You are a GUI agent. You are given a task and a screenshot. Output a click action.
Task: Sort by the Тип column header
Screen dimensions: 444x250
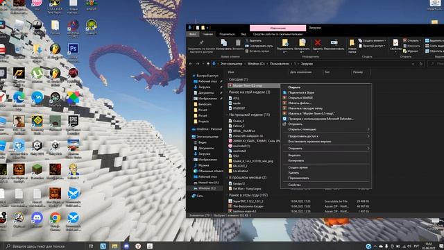327,72
